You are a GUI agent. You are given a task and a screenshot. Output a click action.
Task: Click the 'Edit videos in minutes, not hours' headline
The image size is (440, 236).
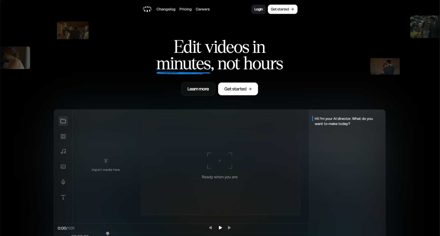click(x=220, y=55)
